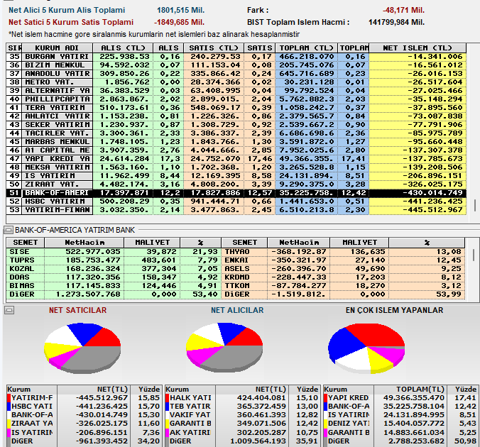Click the BIST Toplam Islem Hacmi value
The image size is (480, 447).
tap(396, 22)
